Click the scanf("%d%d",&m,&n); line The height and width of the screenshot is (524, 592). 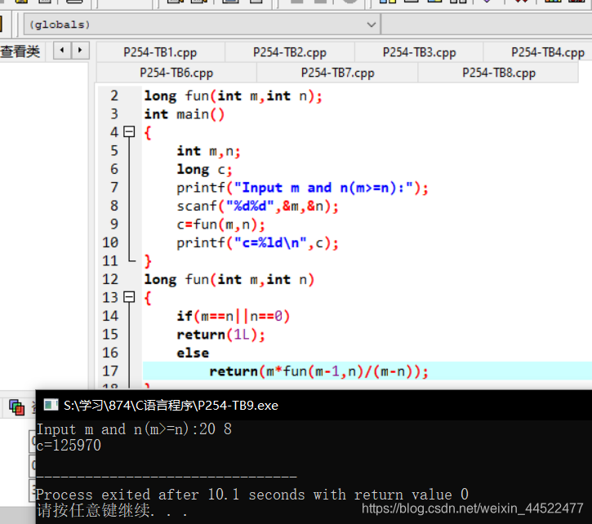tap(257, 206)
